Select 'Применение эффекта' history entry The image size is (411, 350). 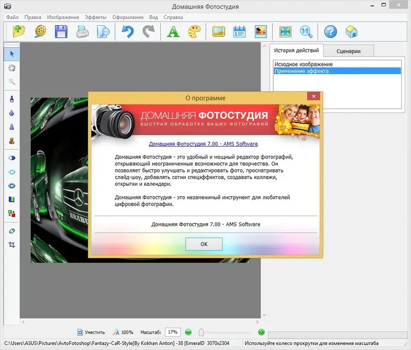(x=337, y=71)
